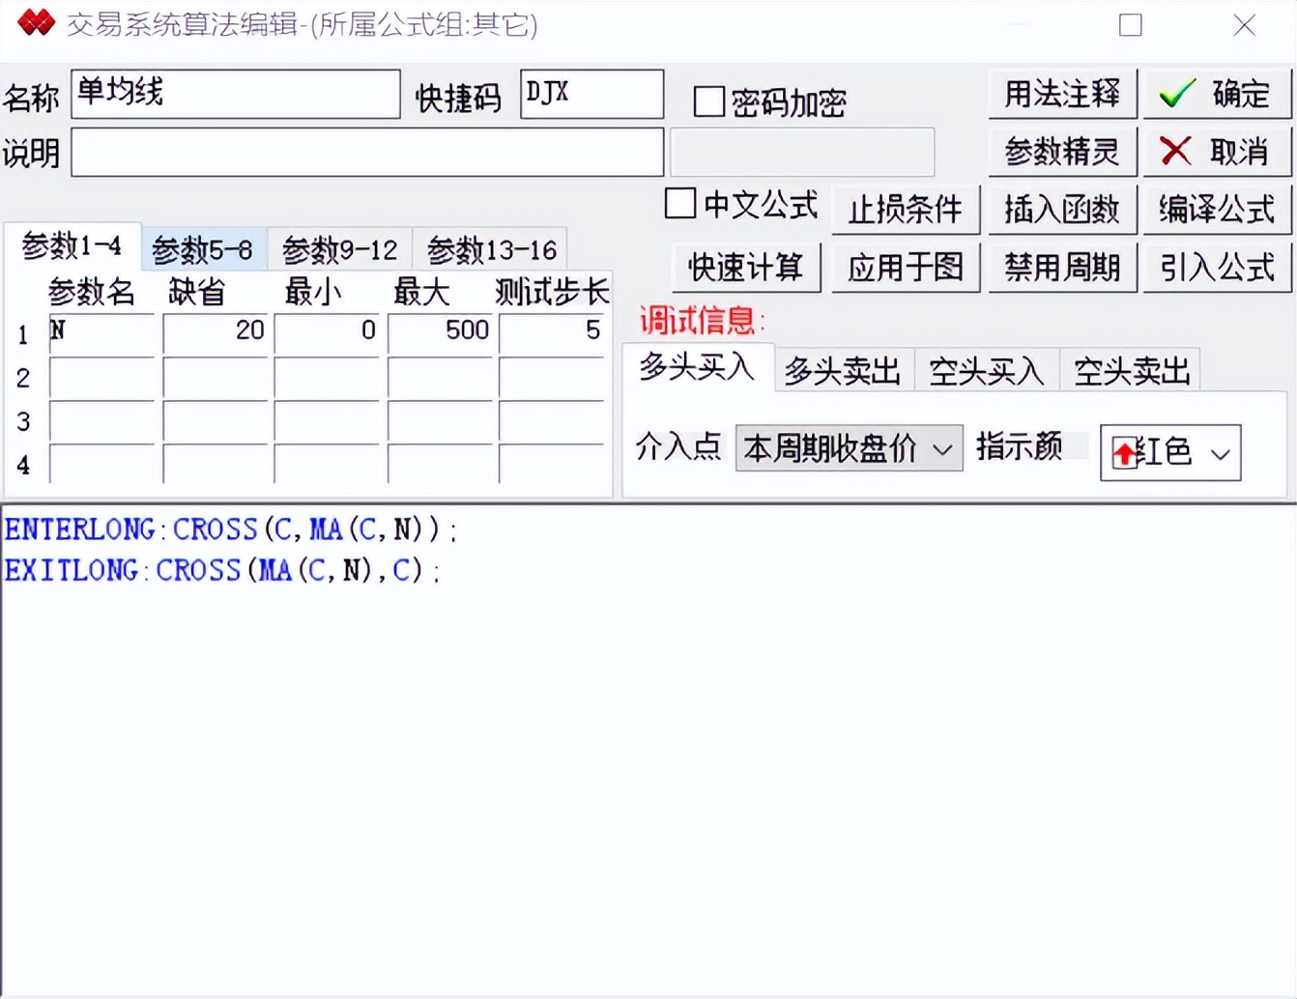This screenshot has width=1297, height=999.
Task: Click the 插入函数 insert function button
Action: coord(1062,210)
